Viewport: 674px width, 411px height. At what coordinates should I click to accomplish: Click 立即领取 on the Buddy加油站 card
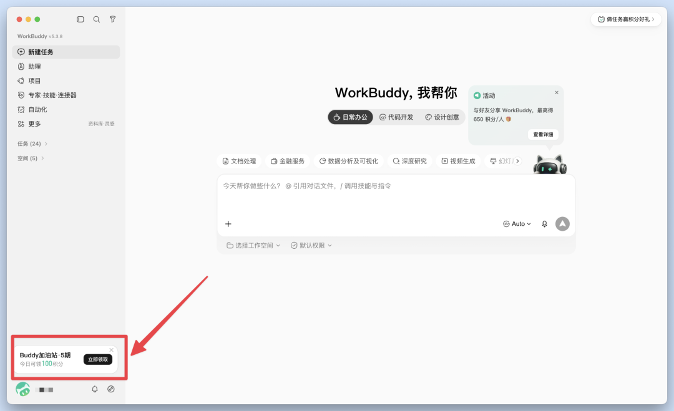[98, 359]
